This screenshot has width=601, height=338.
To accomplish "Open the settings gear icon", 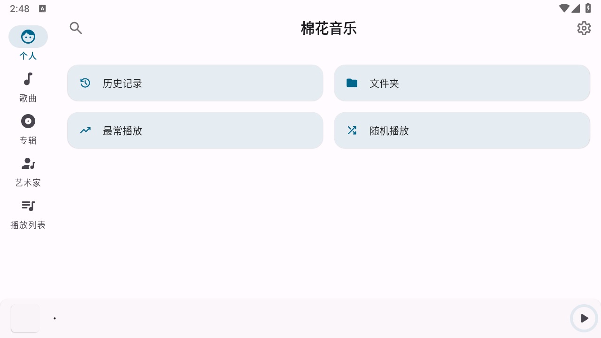I will pyautogui.click(x=584, y=28).
